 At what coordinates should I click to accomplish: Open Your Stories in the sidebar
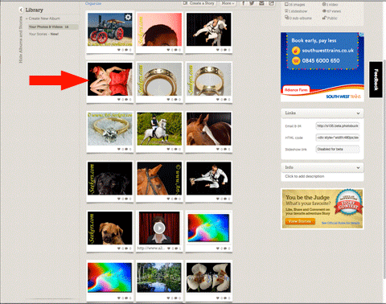tap(43, 34)
